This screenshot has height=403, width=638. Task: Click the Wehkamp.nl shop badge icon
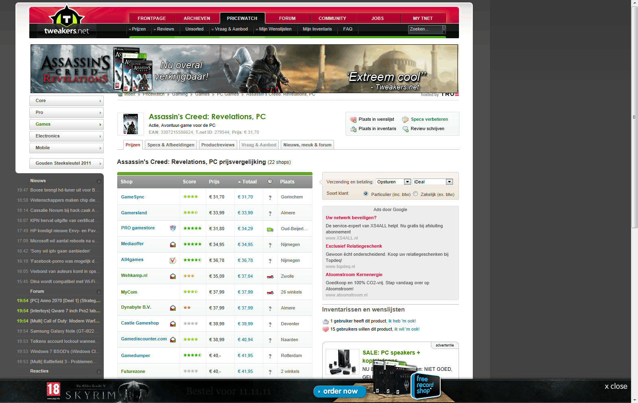coord(173,276)
